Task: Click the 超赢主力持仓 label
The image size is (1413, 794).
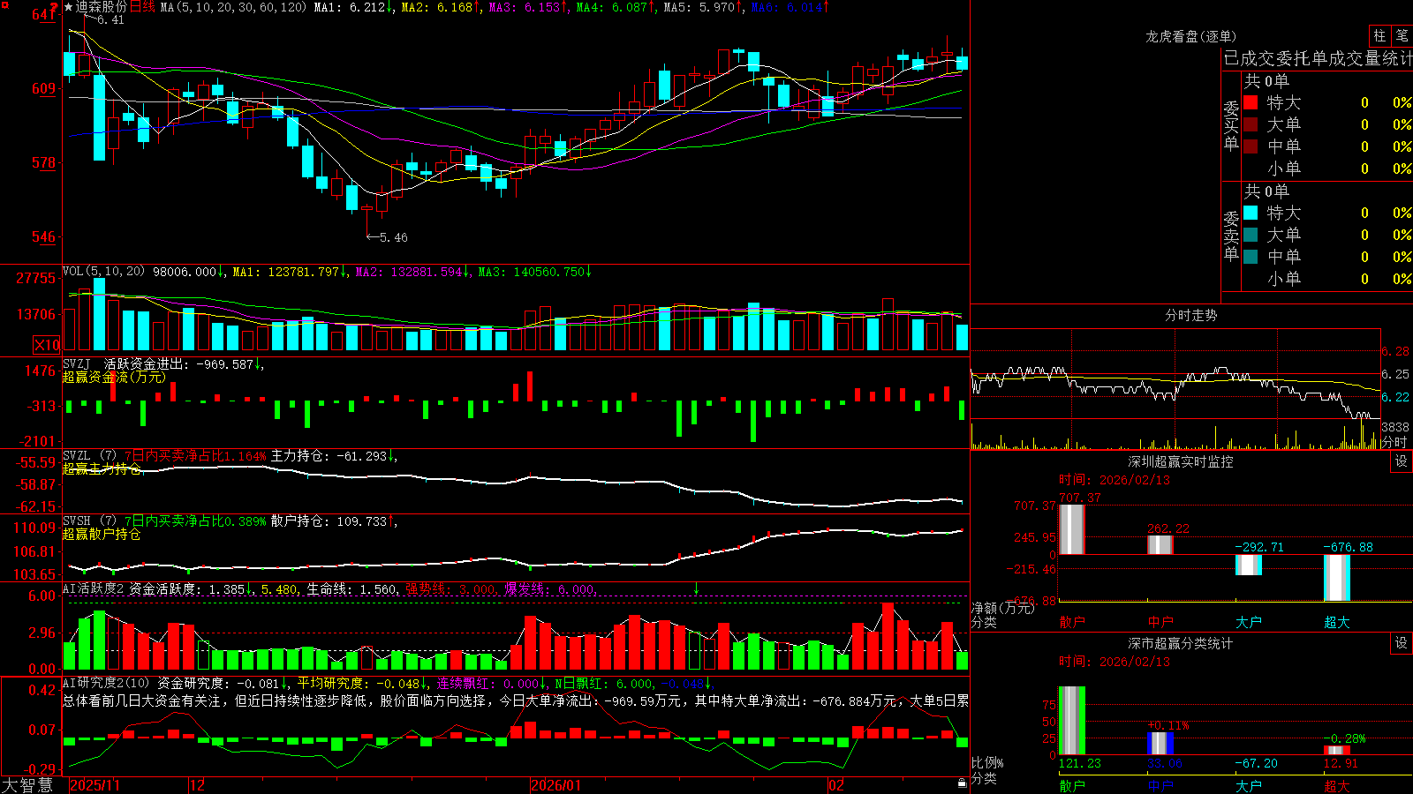Action: pyautogui.click(x=102, y=468)
